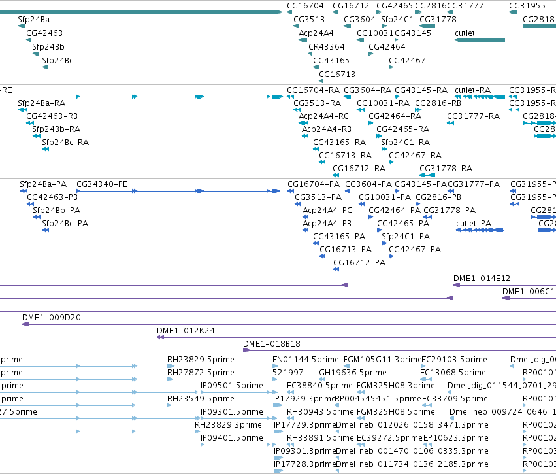This screenshot has height=474, width=556.
Task: Pick the Sfp24Bc gene label
Action: [x=57, y=61]
